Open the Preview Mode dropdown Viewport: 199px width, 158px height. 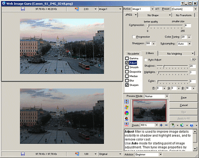[x=167, y=96]
